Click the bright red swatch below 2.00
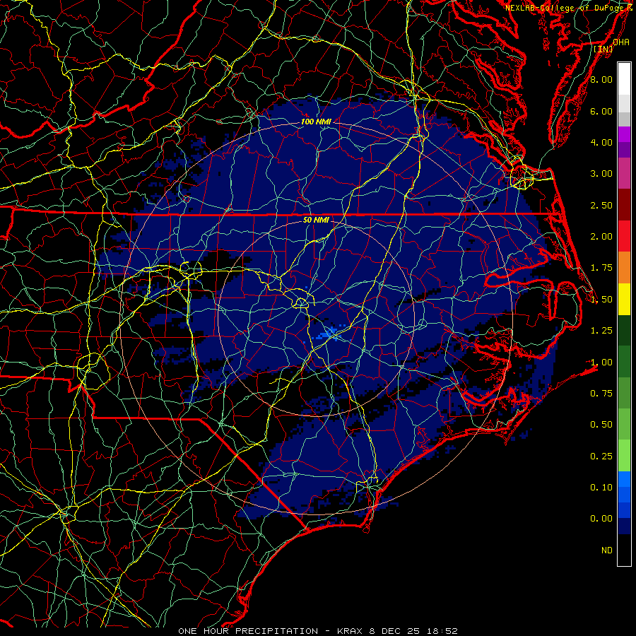Image resolution: width=636 pixels, height=636 pixels. [x=624, y=236]
